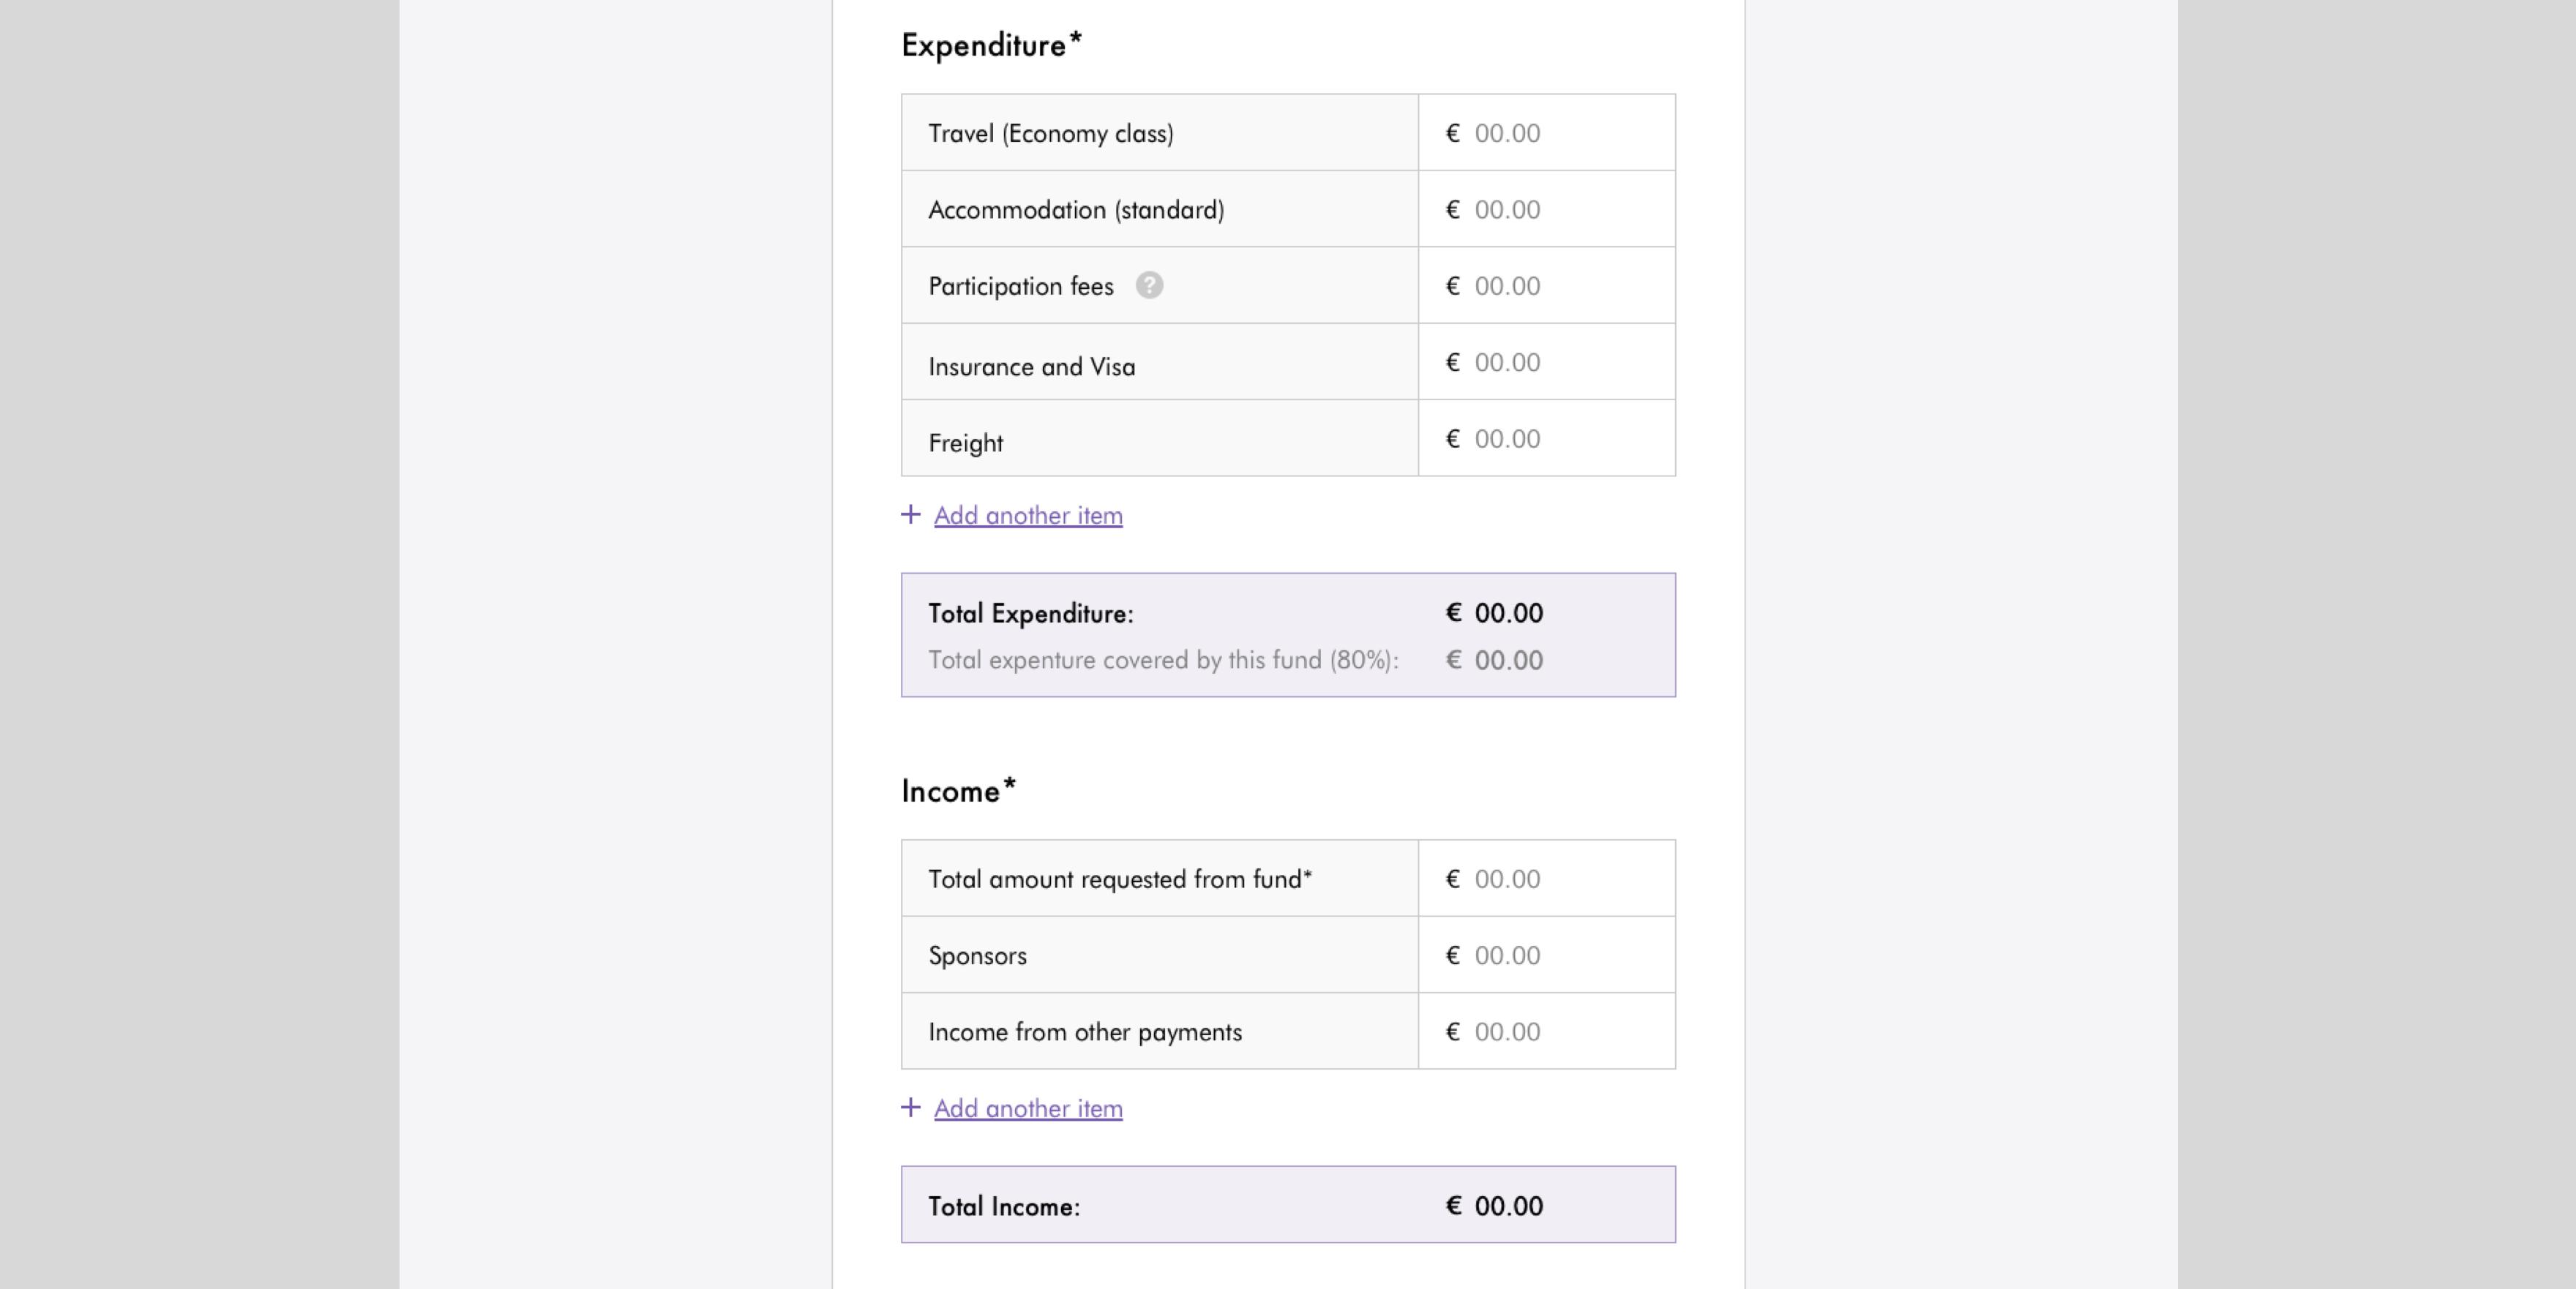The image size is (2576, 1289).
Task: Click the Participation fees help icon
Action: (1149, 285)
